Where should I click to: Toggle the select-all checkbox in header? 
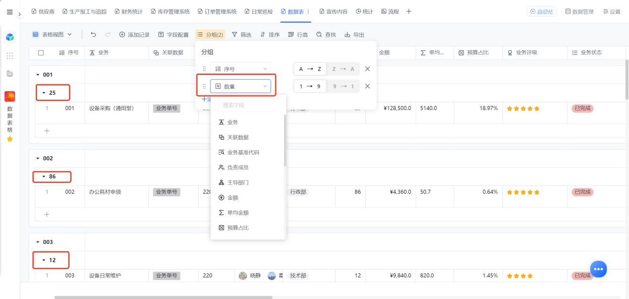tap(41, 53)
